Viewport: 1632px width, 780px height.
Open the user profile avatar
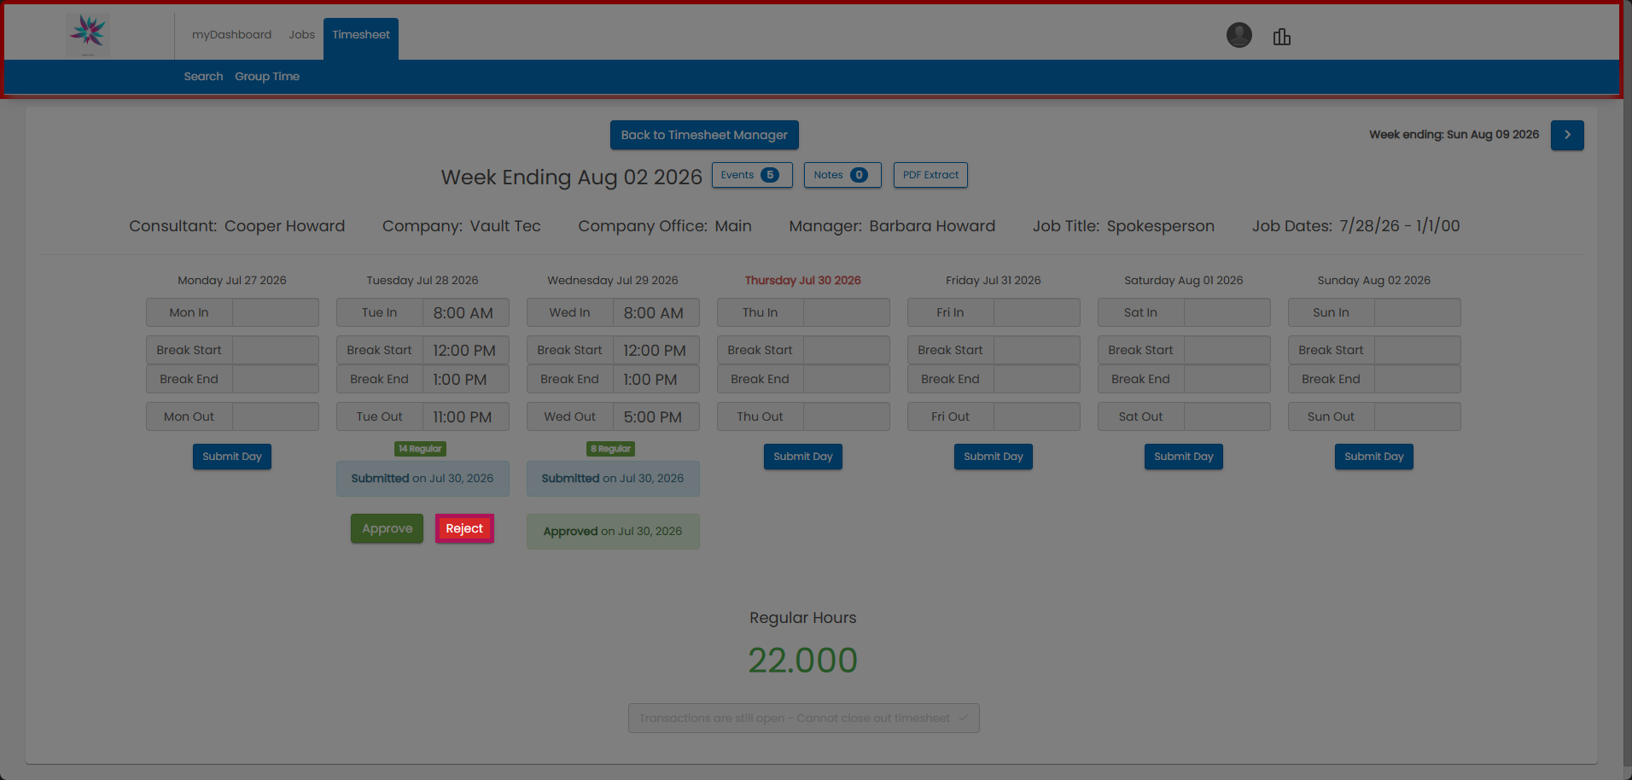coord(1239,35)
